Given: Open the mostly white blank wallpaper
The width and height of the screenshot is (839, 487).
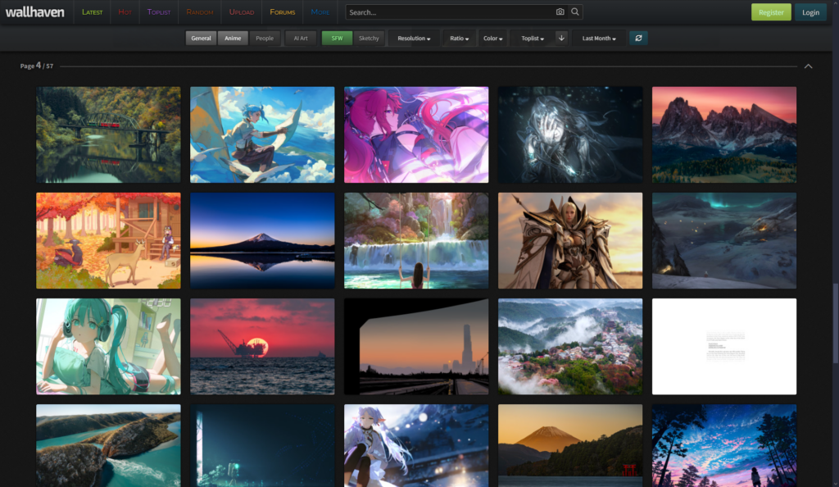Looking at the screenshot, I should [724, 346].
